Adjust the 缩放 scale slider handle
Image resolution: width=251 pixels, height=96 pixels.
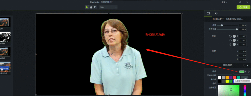[x=222, y=25]
